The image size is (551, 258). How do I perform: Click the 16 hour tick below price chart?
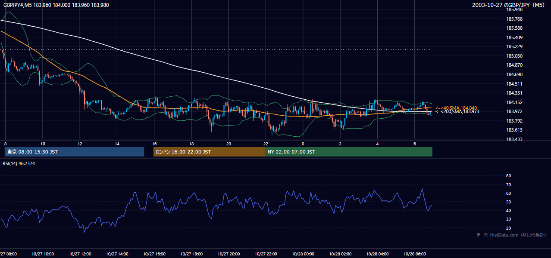click(154, 144)
